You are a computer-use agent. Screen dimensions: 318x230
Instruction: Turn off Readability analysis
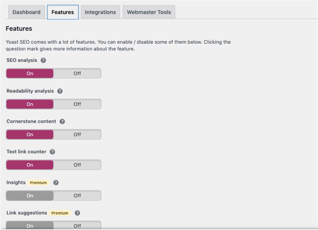tap(77, 104)
